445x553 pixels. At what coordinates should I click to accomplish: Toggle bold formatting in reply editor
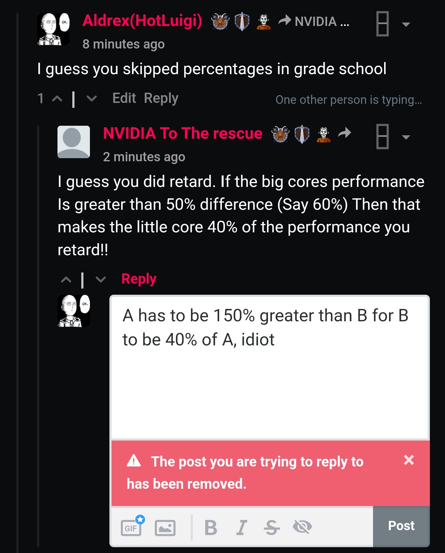211,527
